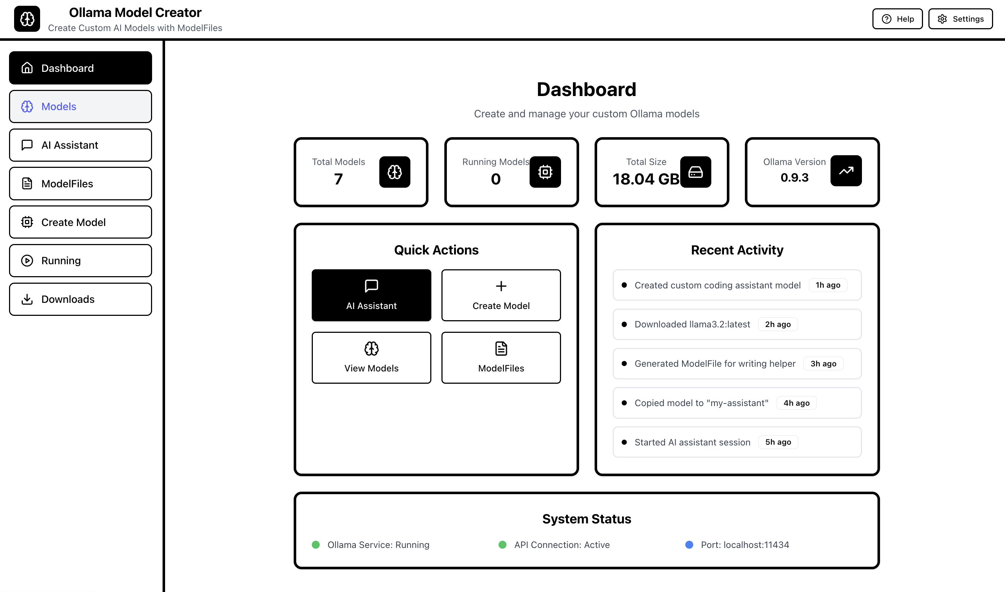Open Help from the header
The width and height of the screenshot is (1005, 592).
click(897, 19)
